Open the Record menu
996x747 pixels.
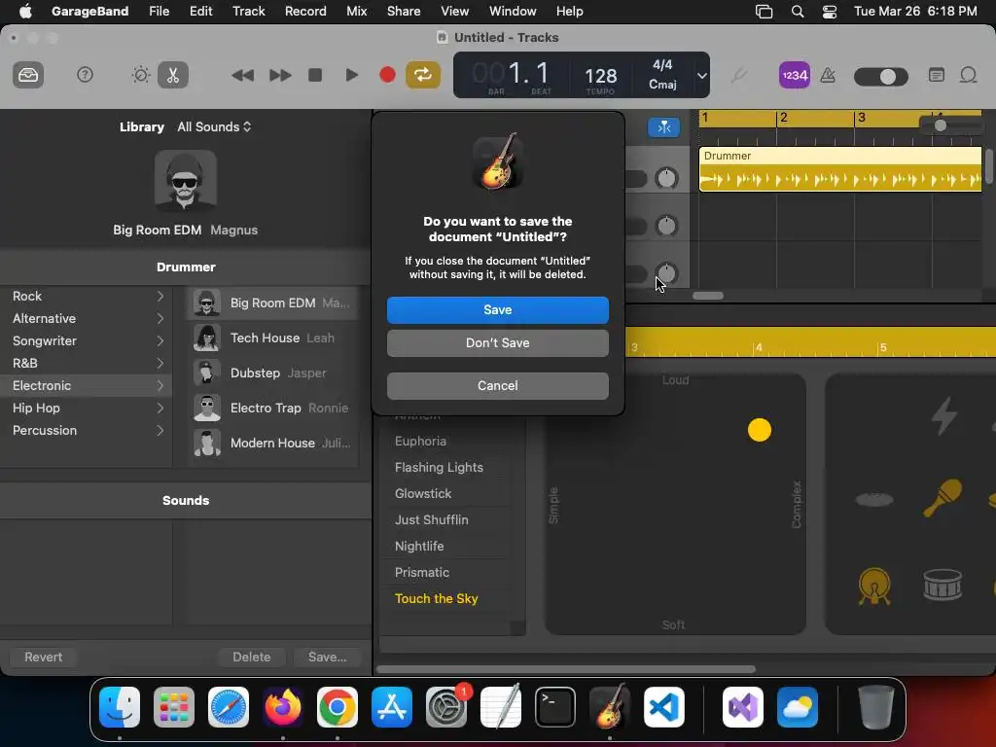tap(305, 12)
